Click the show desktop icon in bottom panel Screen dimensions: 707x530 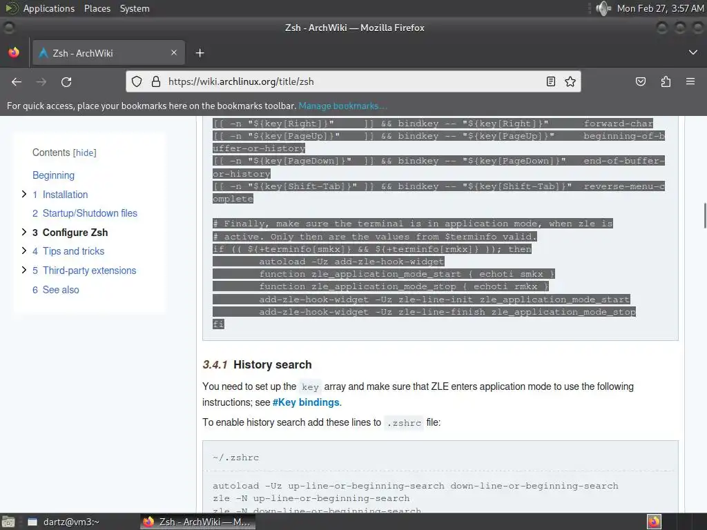click(x=8, y=522)
